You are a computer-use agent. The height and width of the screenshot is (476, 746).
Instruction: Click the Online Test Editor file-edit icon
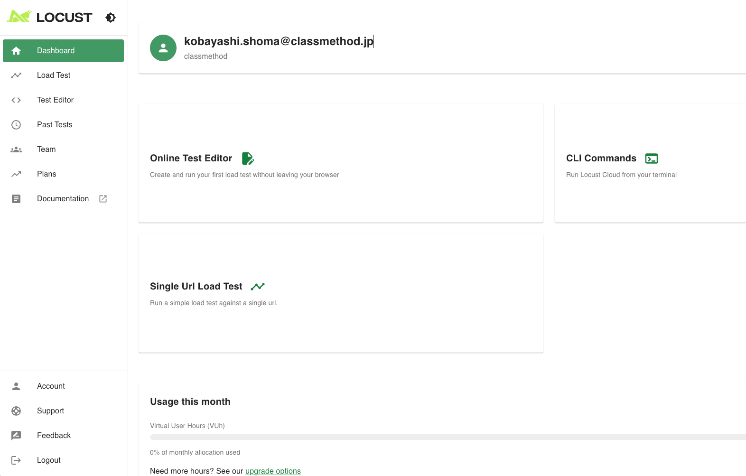248,159
